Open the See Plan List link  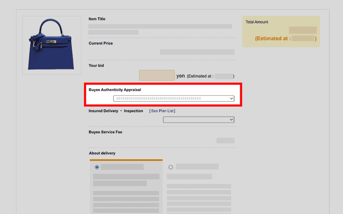tap(162, 111)
